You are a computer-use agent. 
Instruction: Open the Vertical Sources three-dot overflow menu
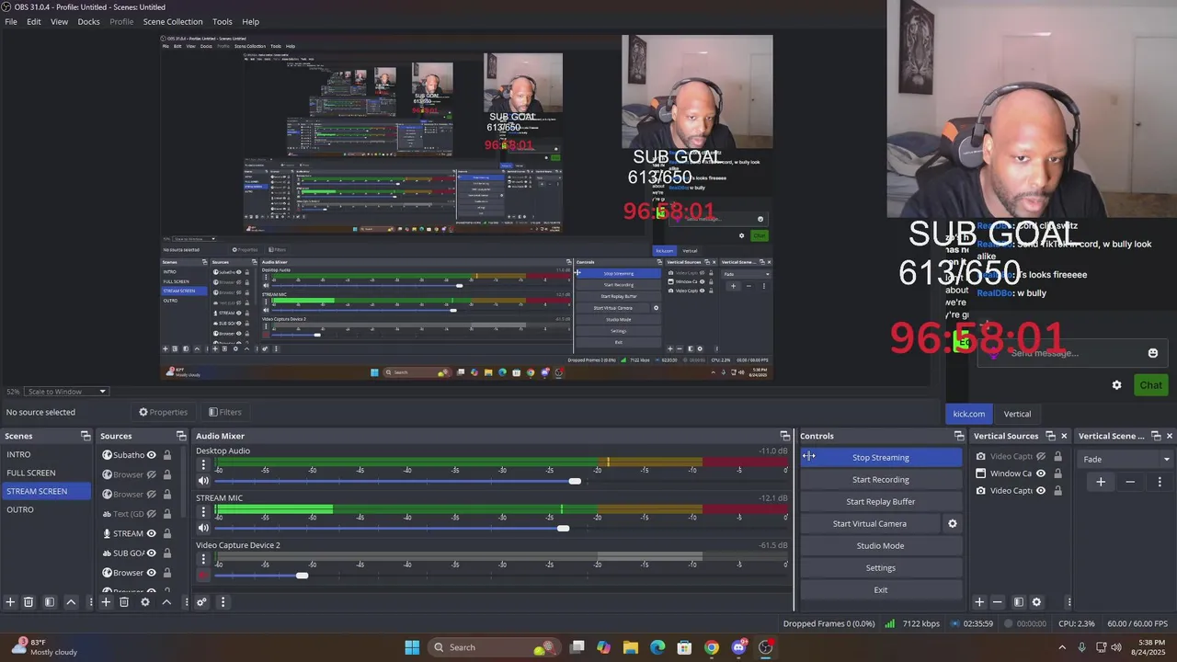(x=1068, y=602)
